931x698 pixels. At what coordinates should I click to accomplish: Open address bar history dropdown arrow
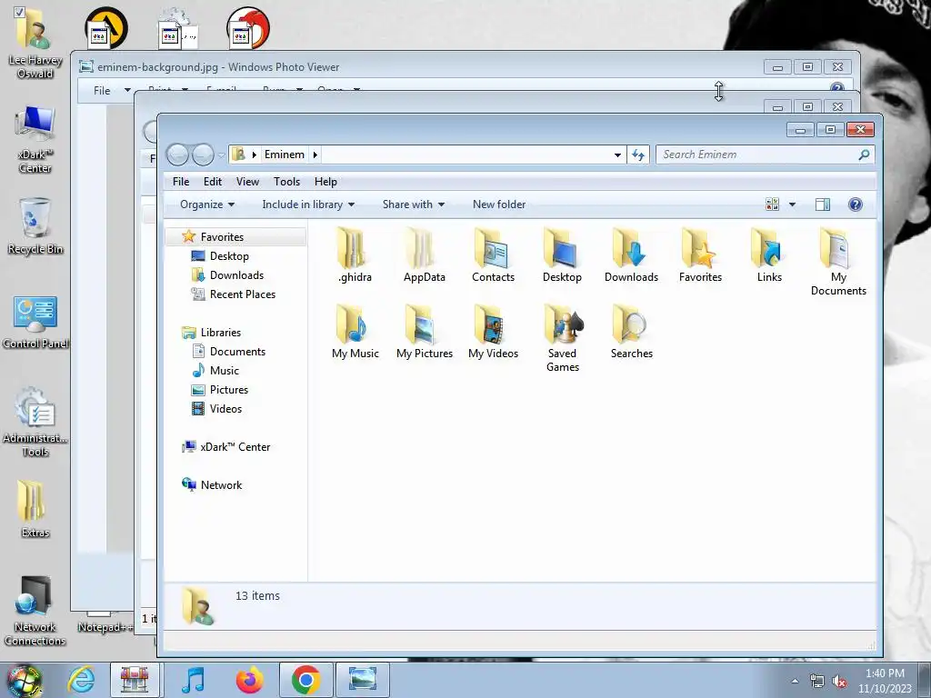tap(617, 155)
